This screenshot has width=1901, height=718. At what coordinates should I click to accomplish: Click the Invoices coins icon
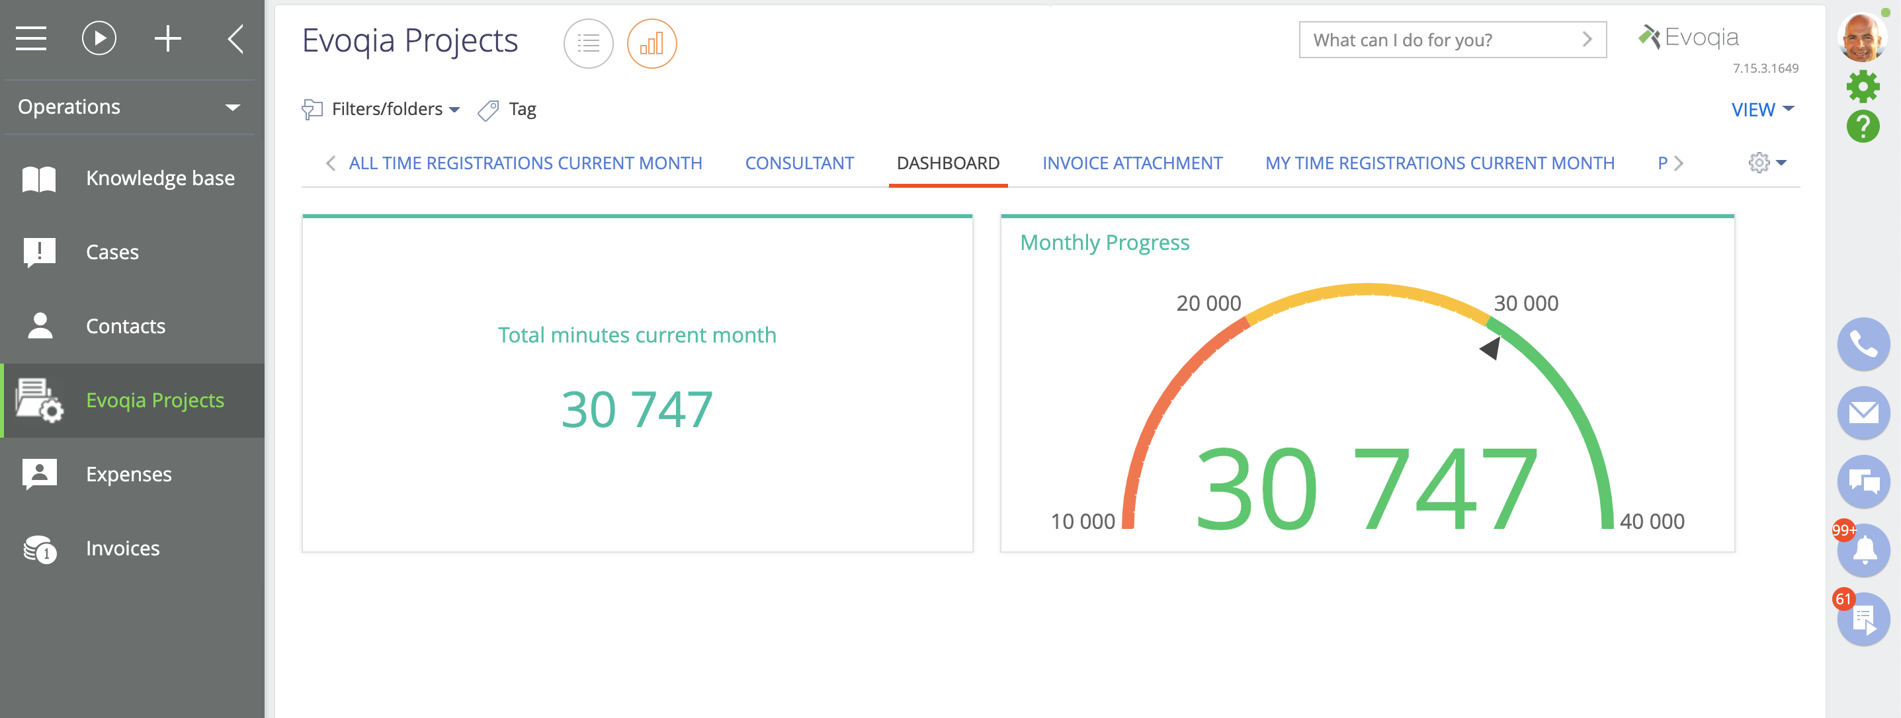tap(40, 549)
